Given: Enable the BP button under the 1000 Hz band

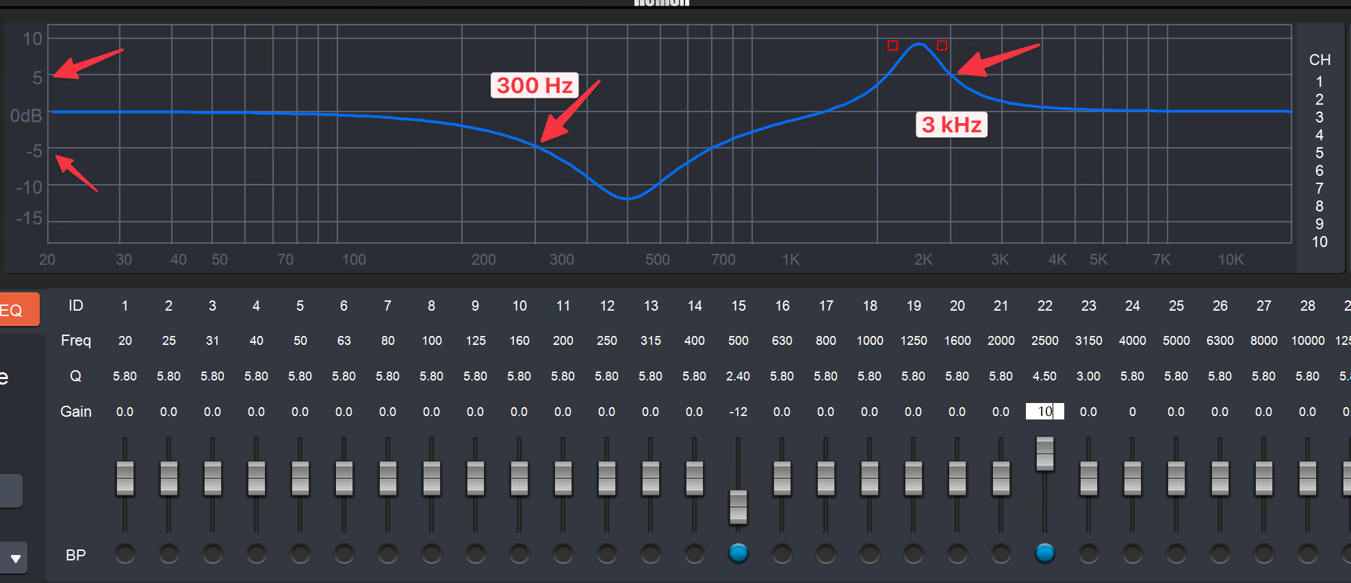Looking at the screenshot, I should [x=869, y=554].
